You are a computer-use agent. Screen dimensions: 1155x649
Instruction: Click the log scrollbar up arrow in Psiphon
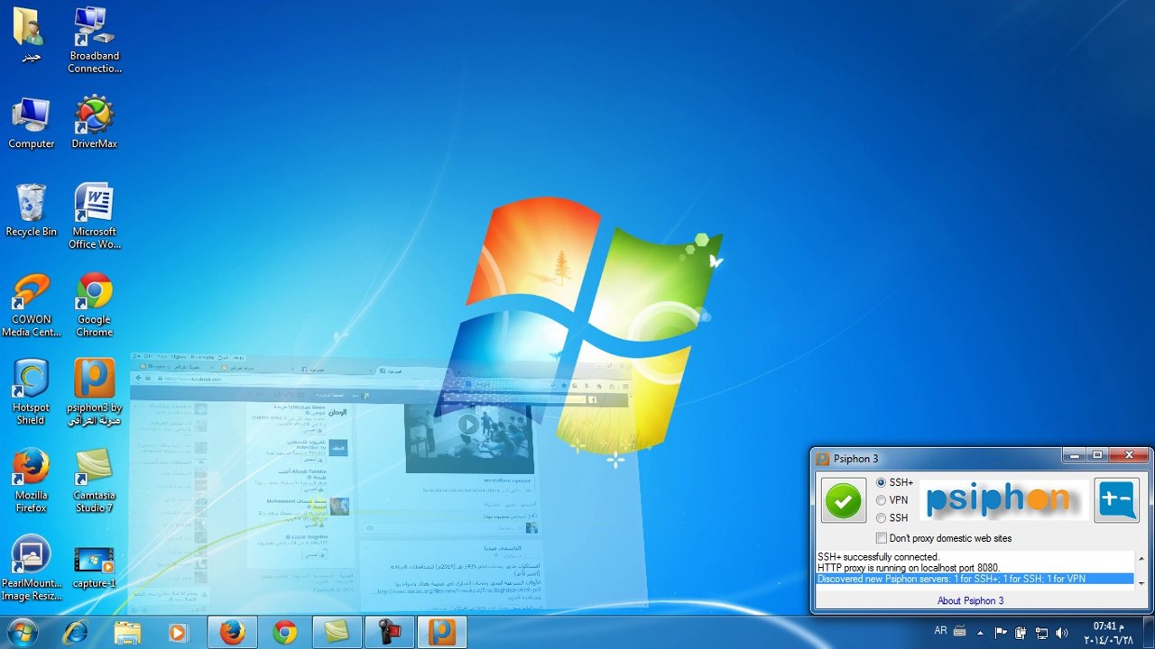point(1141,559)
